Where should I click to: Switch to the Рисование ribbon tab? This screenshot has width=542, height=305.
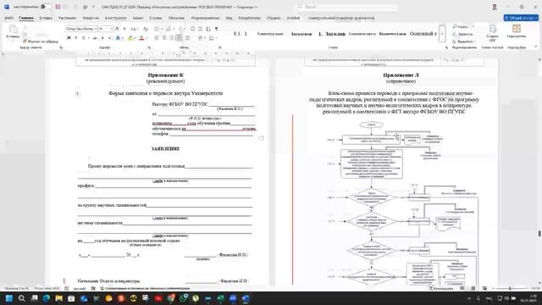[67, 18]
